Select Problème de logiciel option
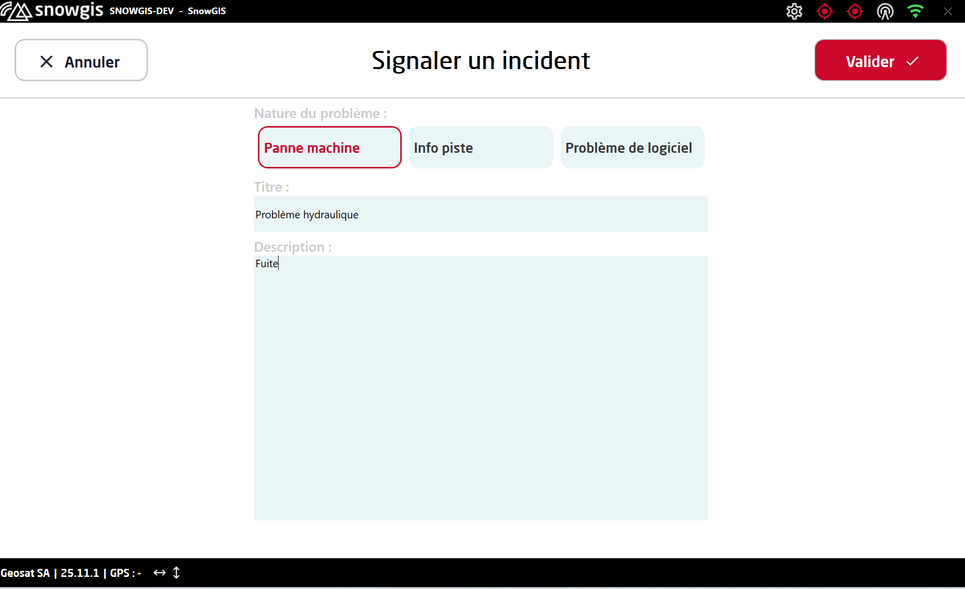 point(632,147)
